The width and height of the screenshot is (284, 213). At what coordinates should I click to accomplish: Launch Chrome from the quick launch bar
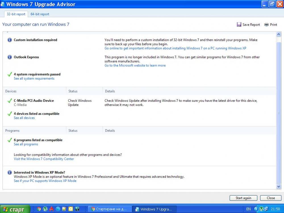pyautogui.click(x=39, y=209)
